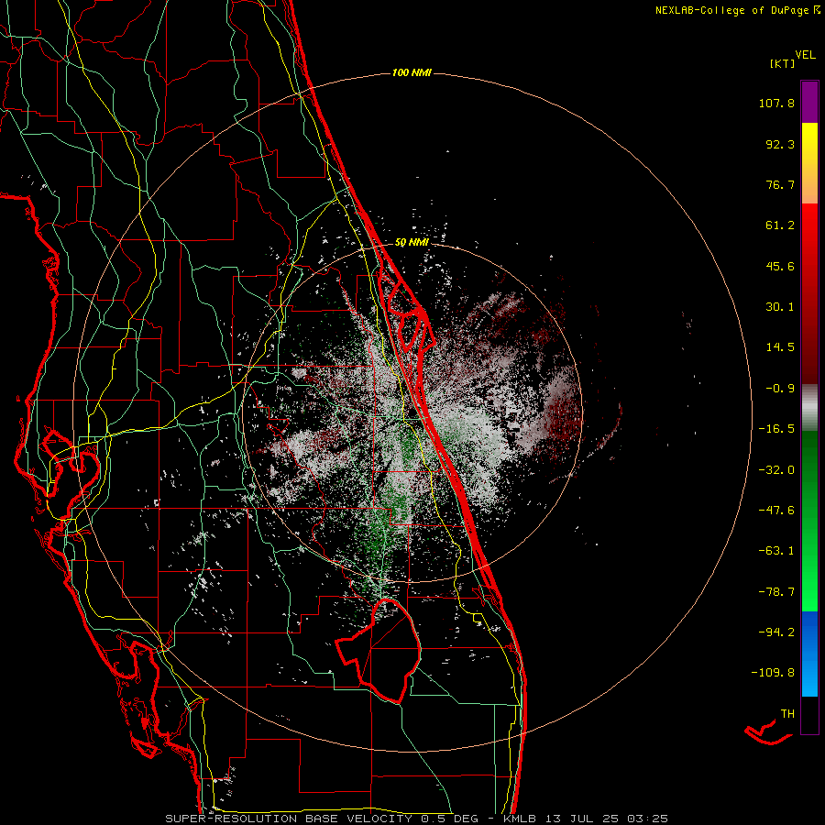The height and width of the screenshot is (825, 825).
Task: Click the Lake Okeechobee outline on the map
Action: (x=379, y=652)
